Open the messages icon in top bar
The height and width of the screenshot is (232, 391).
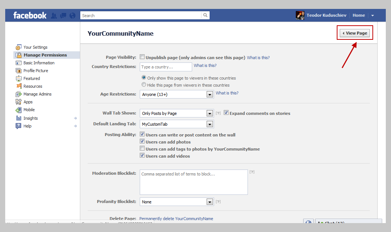[x=63, y=16]
